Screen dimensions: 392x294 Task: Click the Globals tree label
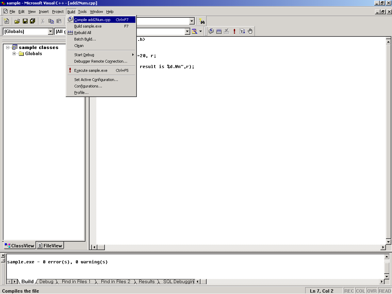pyautogui.click(x=33, y=53)
